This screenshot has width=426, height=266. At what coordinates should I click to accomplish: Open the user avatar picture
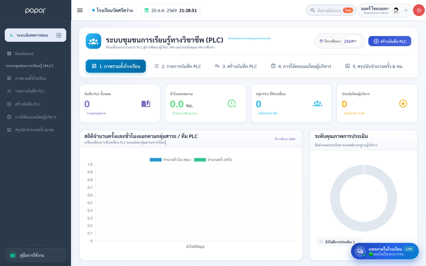396,10
